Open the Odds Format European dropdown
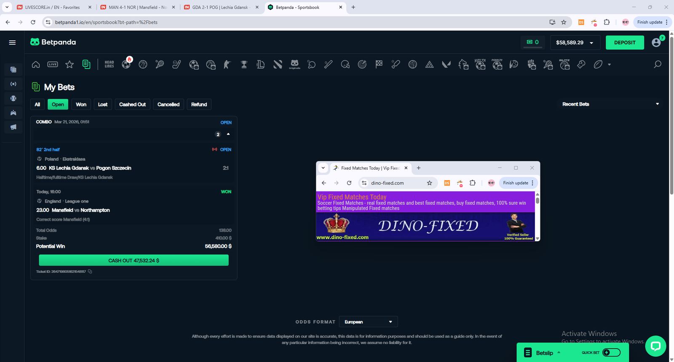The image size is (674, 362). coord(368,322)
